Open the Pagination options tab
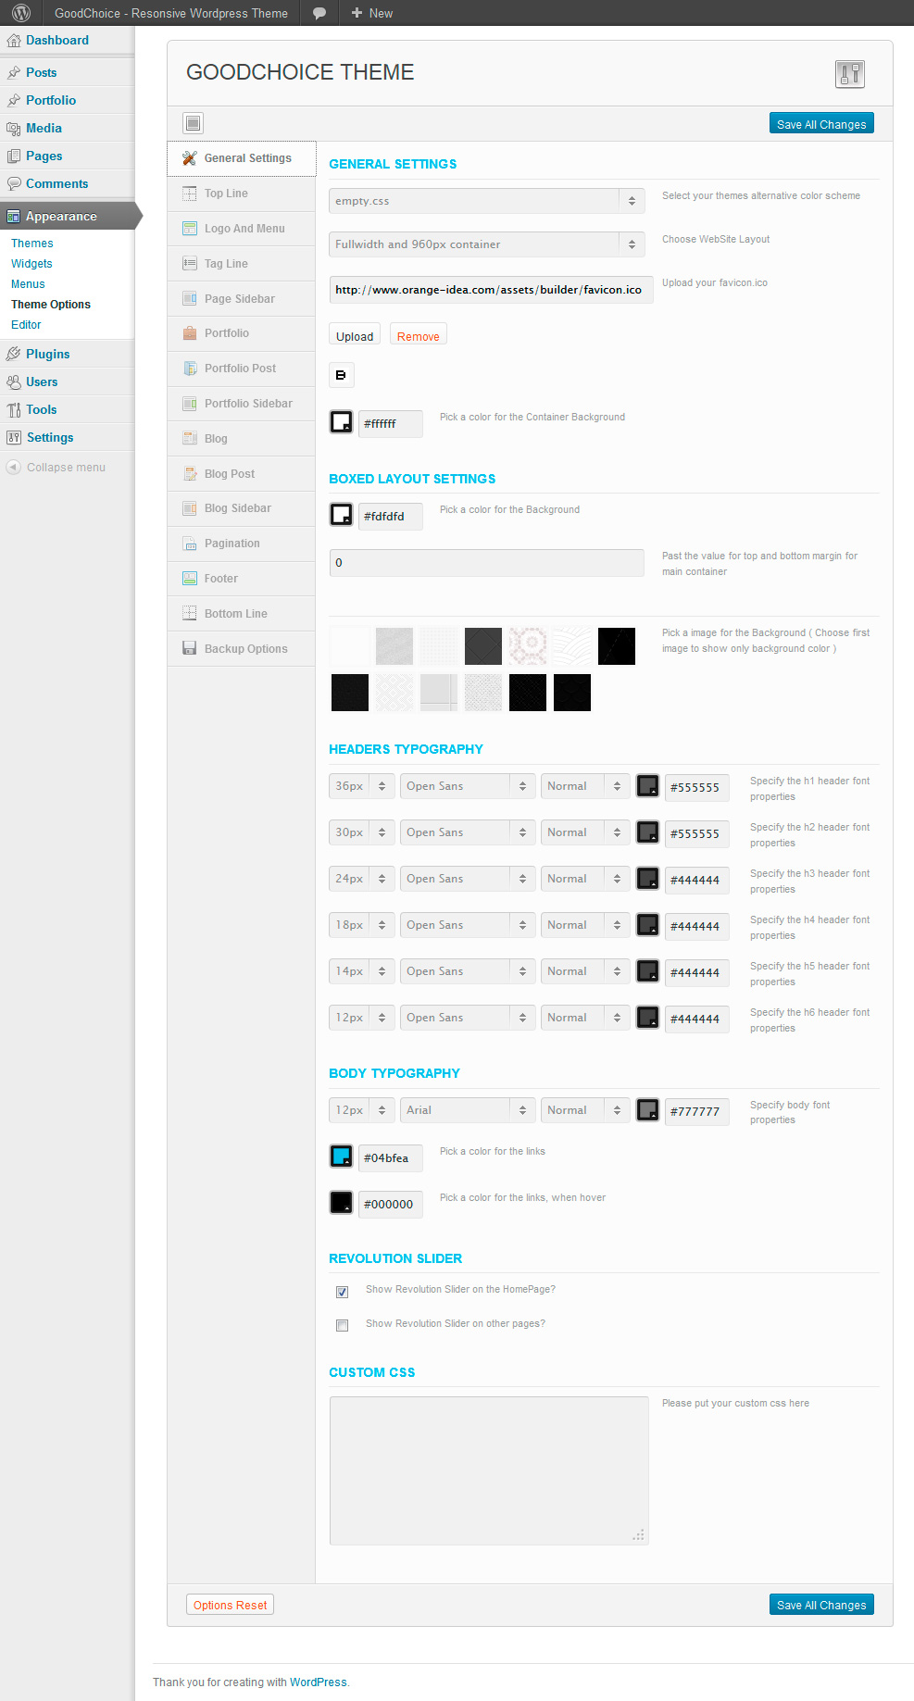The width and height of the screenshot is (914, 1701). click(x=241, y=544)
